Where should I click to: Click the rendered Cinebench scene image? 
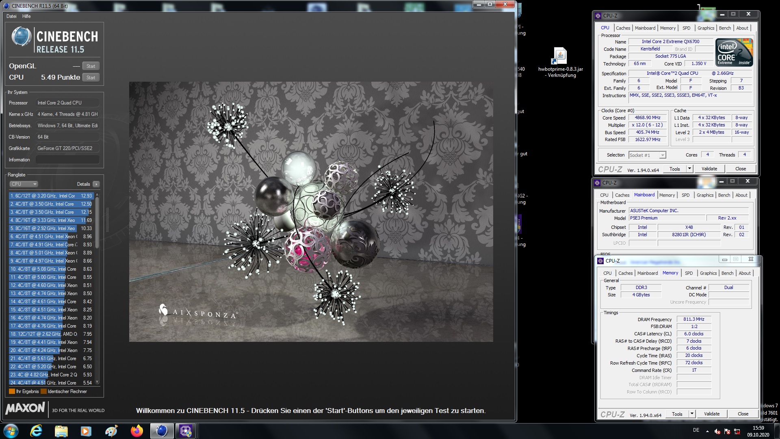[x=311, y=212]
